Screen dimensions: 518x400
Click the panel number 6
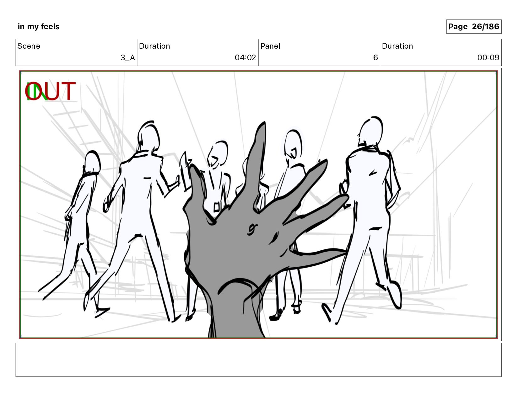click(375, 58)
